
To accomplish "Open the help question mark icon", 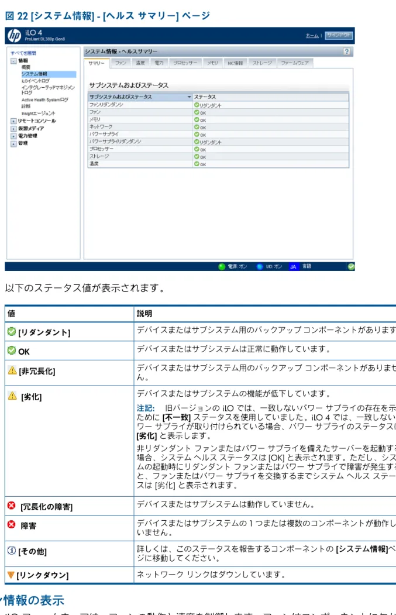I will (x=347, y=51).
